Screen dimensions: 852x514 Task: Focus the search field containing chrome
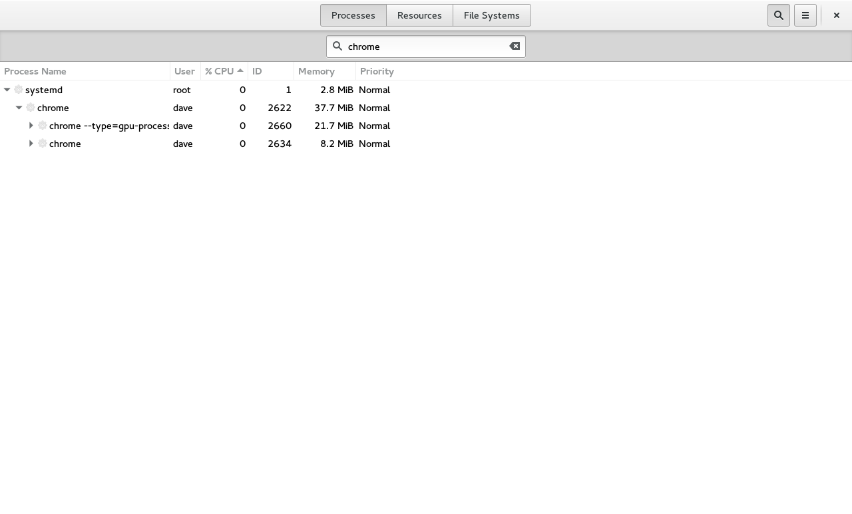pos(426,47)
